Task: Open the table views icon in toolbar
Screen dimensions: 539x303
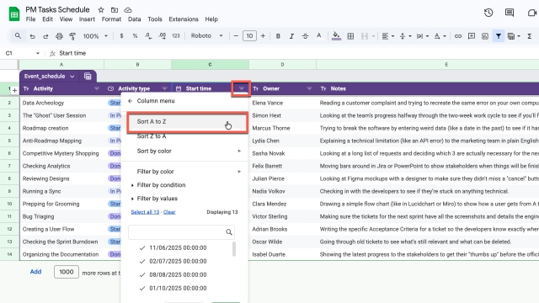Action: click(514, 36)
